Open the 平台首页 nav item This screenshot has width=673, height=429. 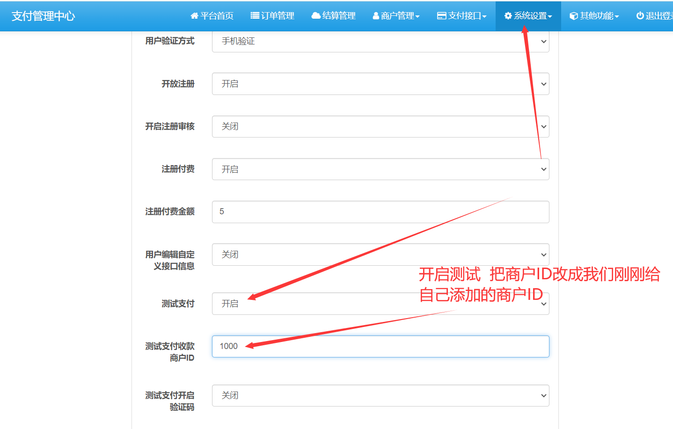212,16
